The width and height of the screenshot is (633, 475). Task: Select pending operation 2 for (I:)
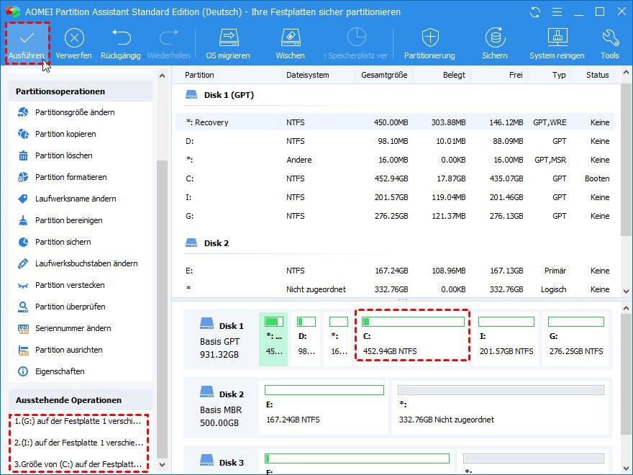click(x=78, y=443)
